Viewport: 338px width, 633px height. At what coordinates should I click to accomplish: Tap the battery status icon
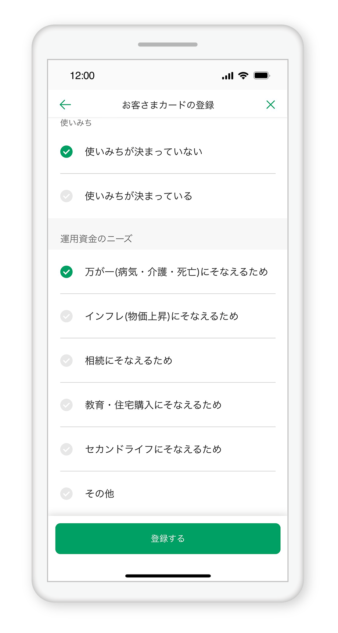(x=262, y=76)
